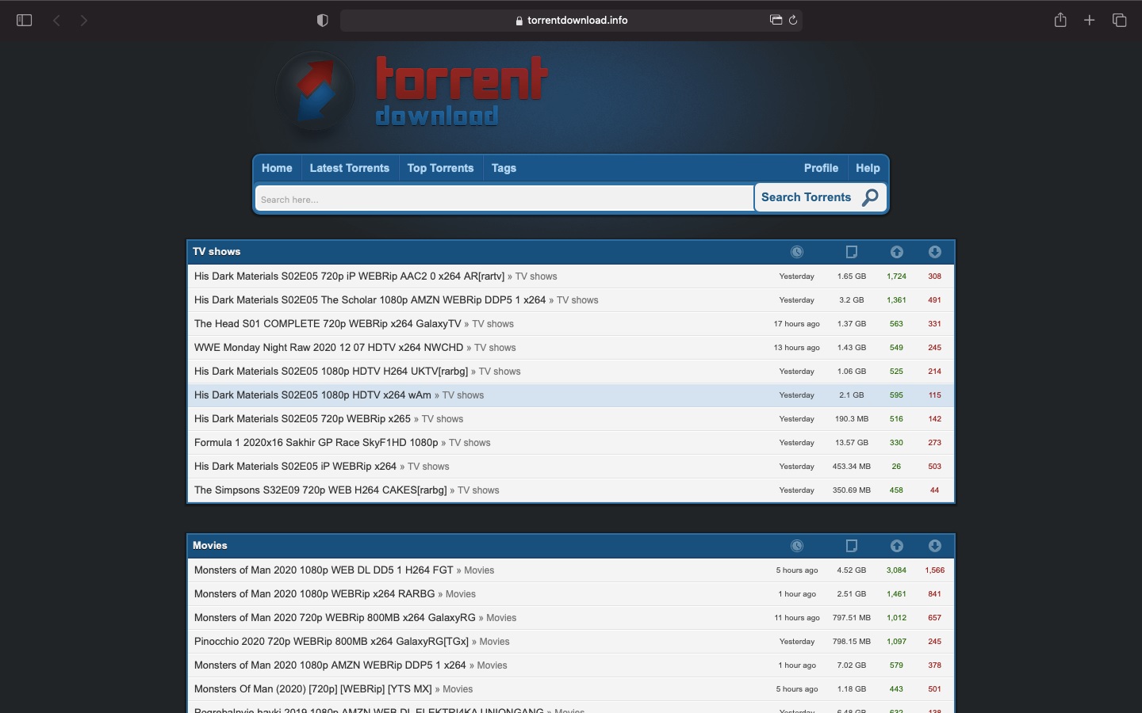
Task: Click the 1.65 GB size cell
Action: tap(852, 276)
